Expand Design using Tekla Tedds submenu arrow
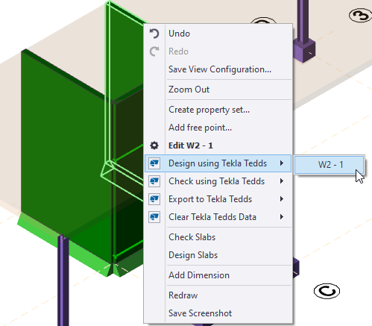Screen dimensions: 372x326 click(282, 163)
